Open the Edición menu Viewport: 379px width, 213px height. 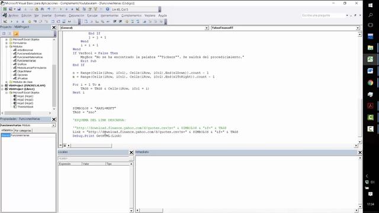pos(26,15)
